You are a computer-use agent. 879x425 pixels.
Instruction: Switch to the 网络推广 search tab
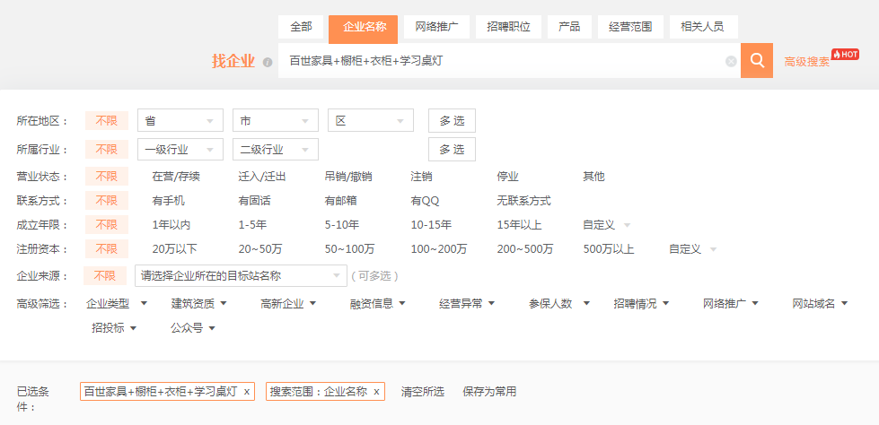(x=436, y=27)
